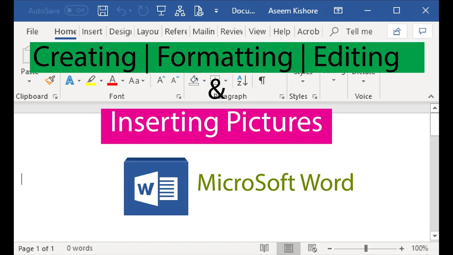453x255 pixels.
Task: Zoom out with the minus button
Action: [x=329, y=249]
